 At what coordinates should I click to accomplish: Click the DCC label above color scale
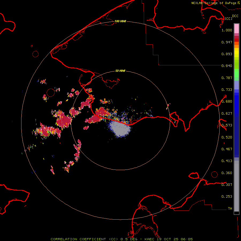pyautogui.click(x=235, y=16)
